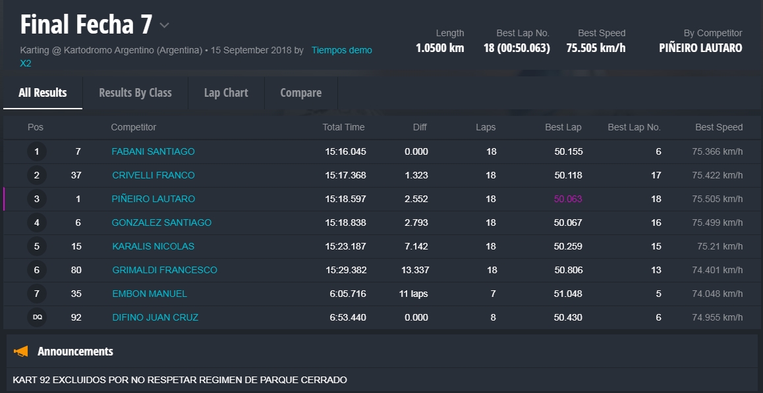Open competitor PIÑEIRO LAUTARO in results table
This screenshot has width=763, height=393.
pyautogui.click(x=153, y=199)
